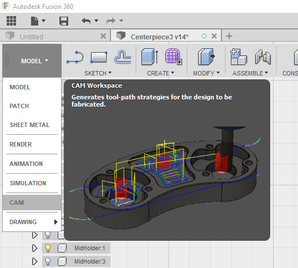Choose ANIMATION workspace
This screenshot has width=298, height=268.
(32, 164)
